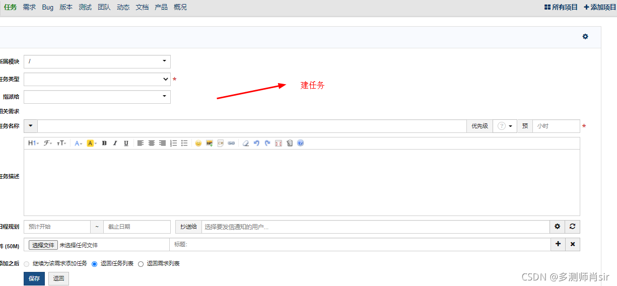617x286 pixels.
Task: Toggle underline formatting
Action: [x=126, y=144]
